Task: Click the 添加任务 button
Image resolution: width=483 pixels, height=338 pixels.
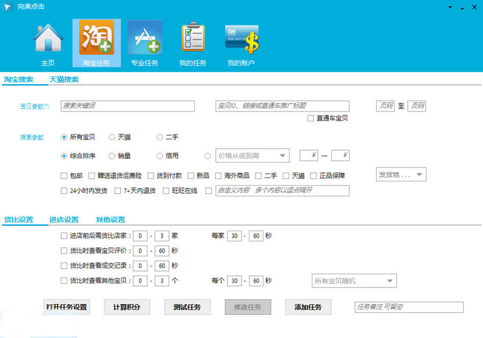Action: [x=308, y=307]
